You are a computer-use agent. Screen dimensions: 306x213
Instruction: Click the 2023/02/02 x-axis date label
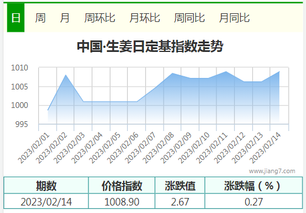coord(51,148)
